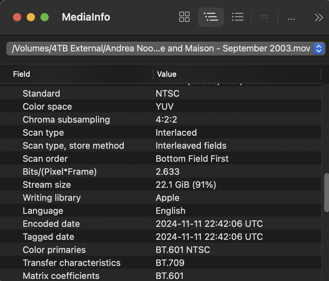Click the vertical scrollbar thumb
Screen dimensions: 329x281
click(x=326, y=193)
